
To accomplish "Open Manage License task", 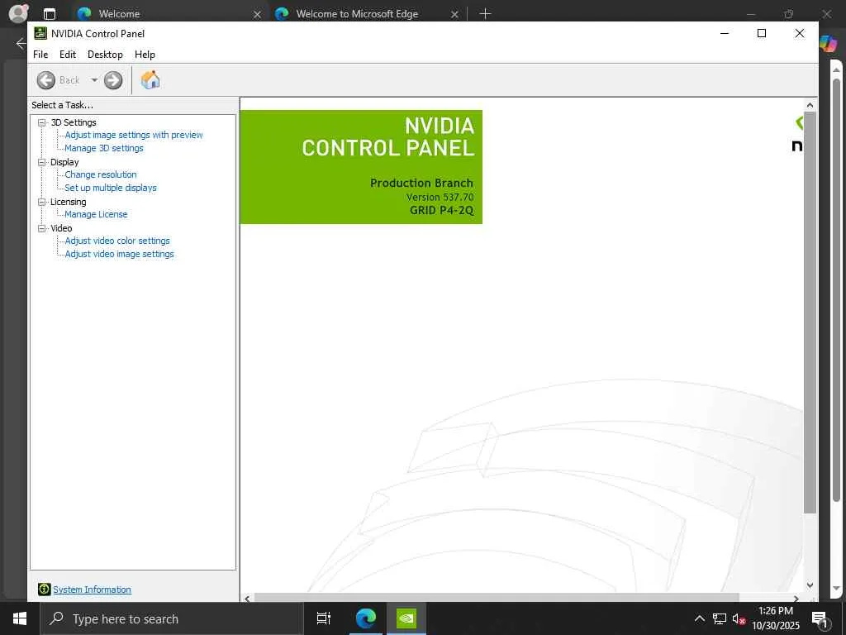I will [x=96, y=214].
